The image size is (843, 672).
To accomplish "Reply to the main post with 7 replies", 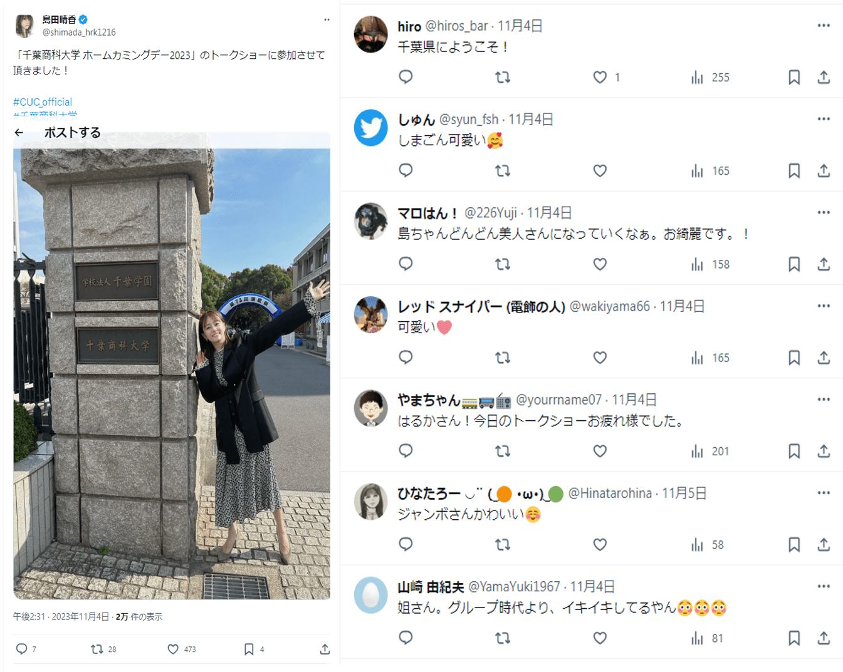I will [26, 649].
